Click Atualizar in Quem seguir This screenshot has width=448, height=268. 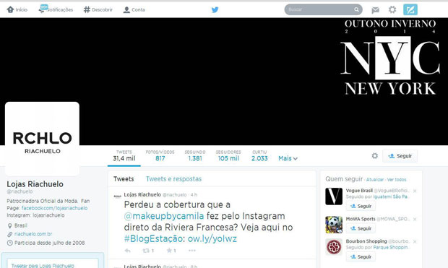tap(375, 180)
